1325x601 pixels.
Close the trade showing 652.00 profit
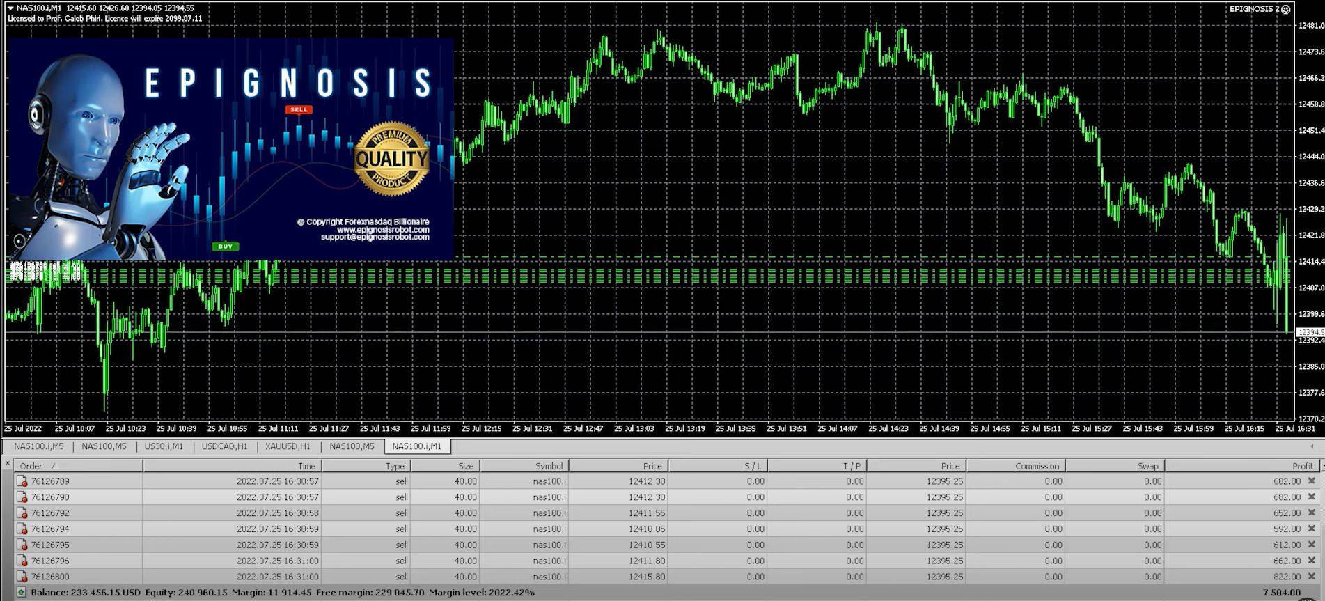[x=1311, y=513]
